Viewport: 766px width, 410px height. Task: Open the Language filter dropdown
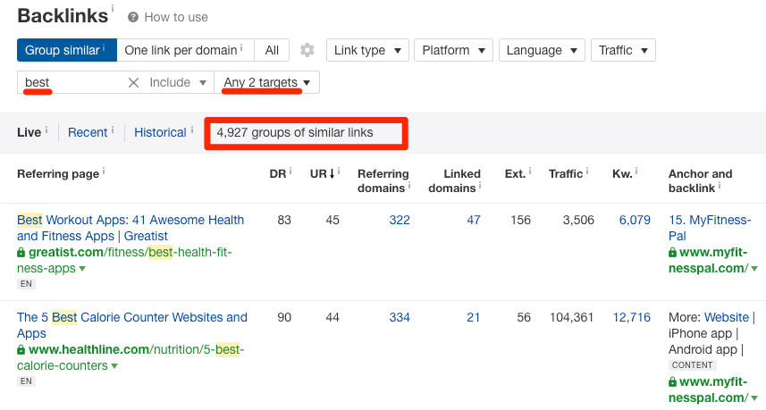(x=542, y=50)
